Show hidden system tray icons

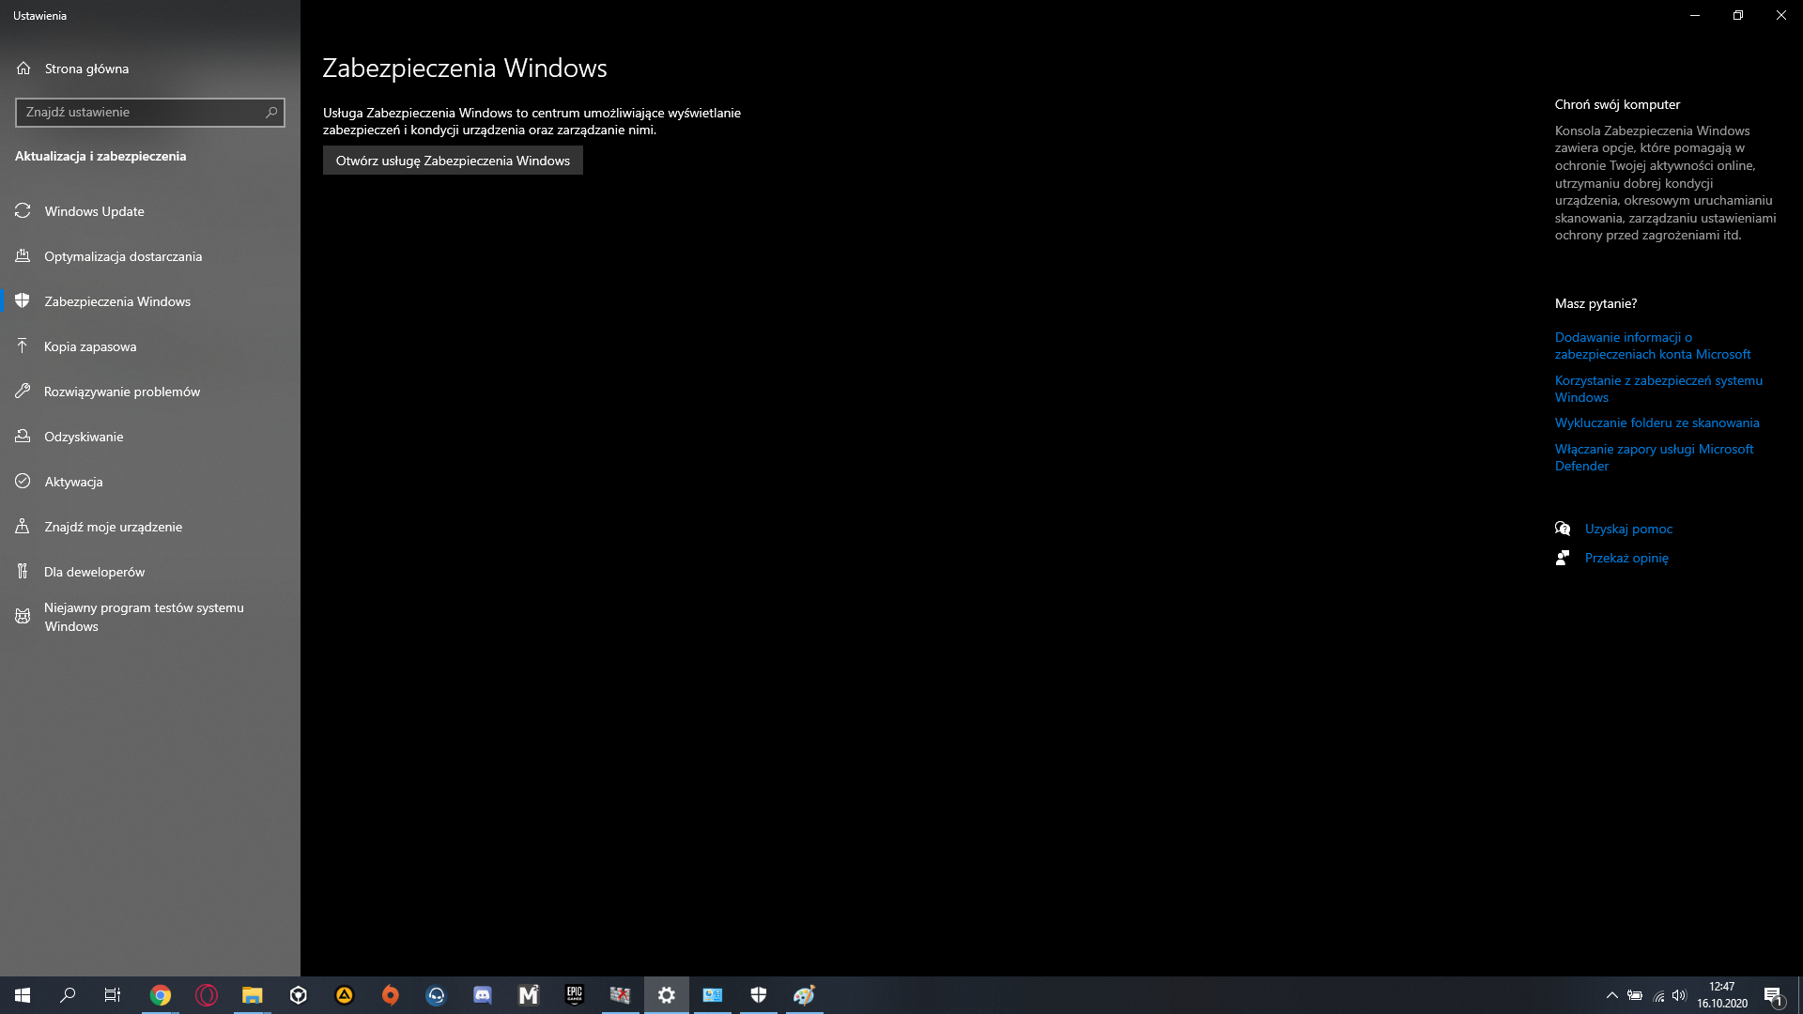click(x=1612, y=995)
